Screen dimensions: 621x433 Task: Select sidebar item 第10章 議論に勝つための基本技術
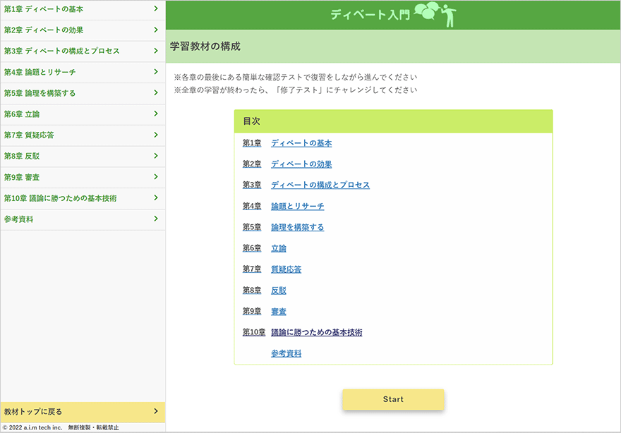(83, 198)
